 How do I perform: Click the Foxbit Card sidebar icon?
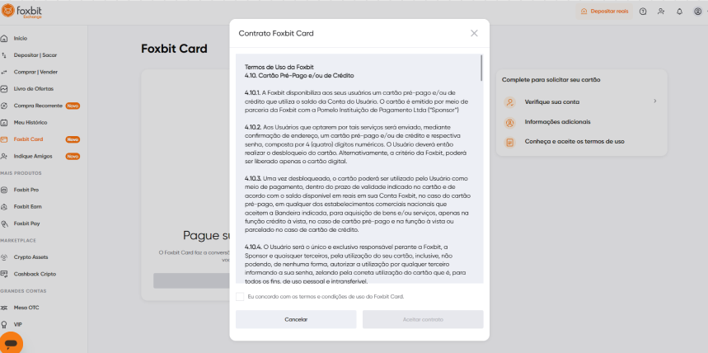[x=4, y=139]
